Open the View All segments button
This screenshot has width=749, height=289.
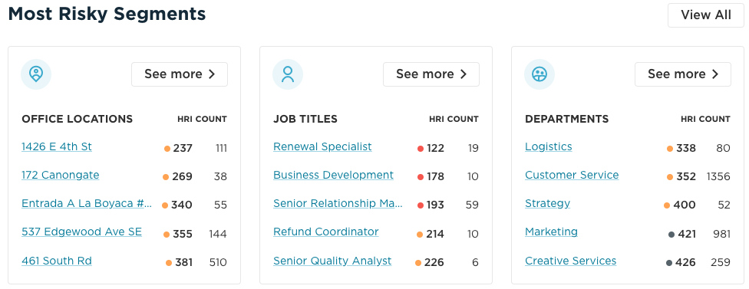(x=706, y=15)
